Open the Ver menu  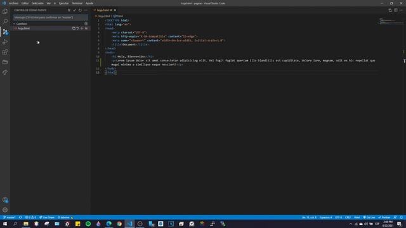pos(49,3)
